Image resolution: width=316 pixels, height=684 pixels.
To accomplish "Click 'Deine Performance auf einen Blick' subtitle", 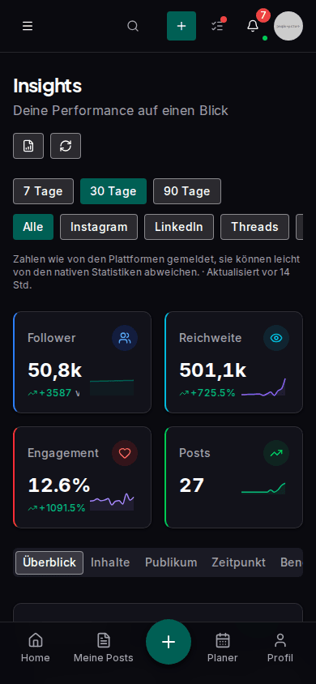I will [121, 110].
